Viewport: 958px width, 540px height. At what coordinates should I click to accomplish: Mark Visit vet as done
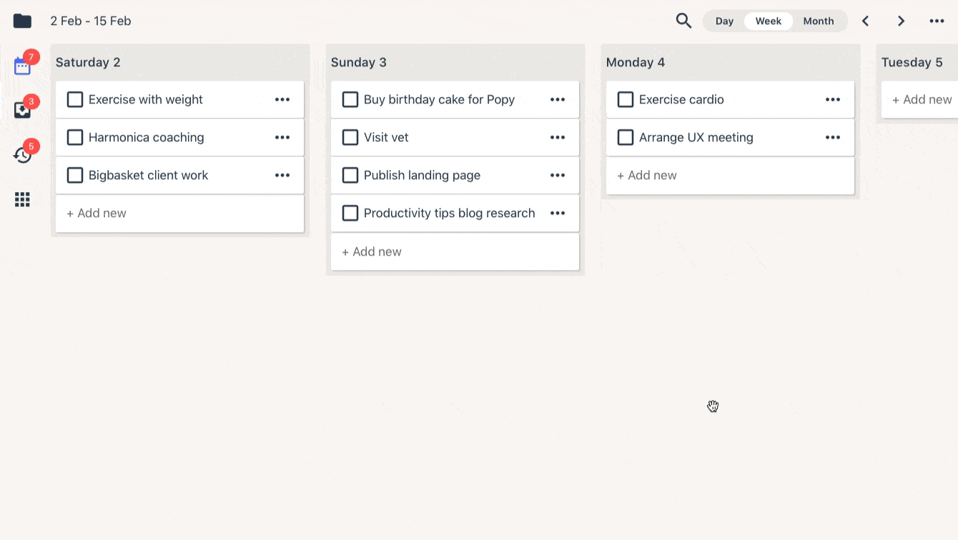[350, 137]
